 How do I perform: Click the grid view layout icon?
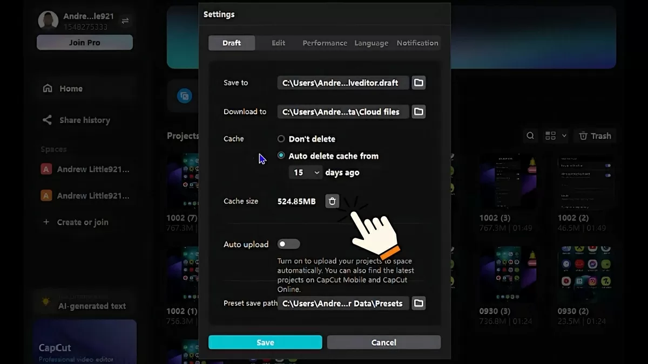550,136
